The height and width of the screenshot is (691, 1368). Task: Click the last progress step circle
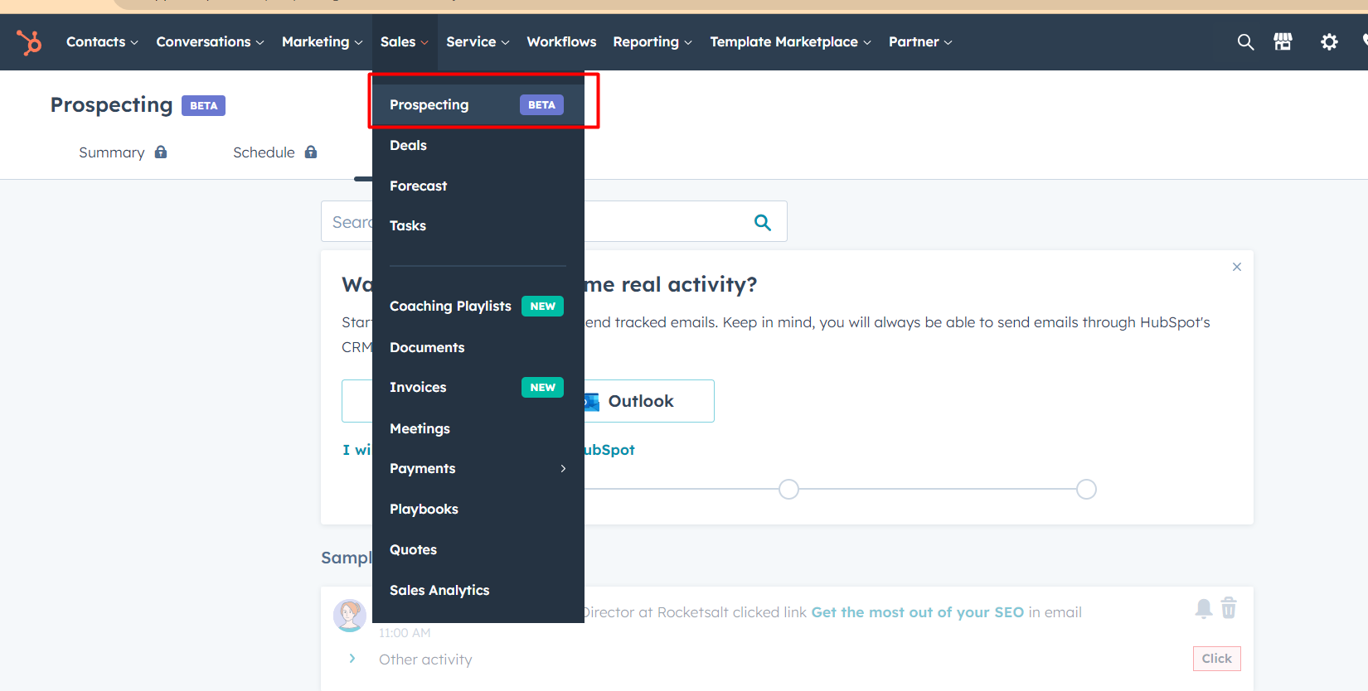tap(1086, 490)
